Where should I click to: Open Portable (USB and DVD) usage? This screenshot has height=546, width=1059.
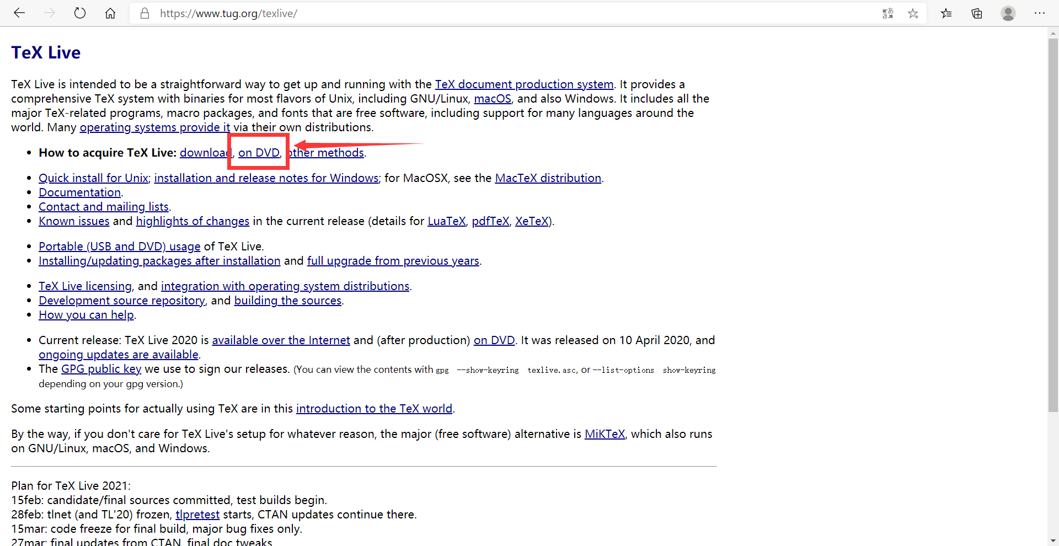coord(120,247)
